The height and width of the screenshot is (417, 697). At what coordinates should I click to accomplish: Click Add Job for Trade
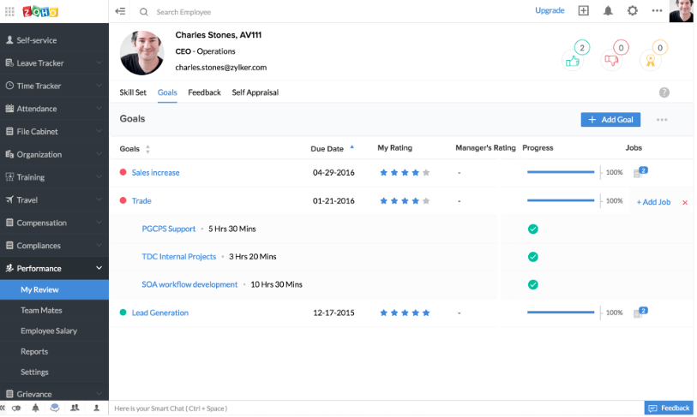(653, 202)
